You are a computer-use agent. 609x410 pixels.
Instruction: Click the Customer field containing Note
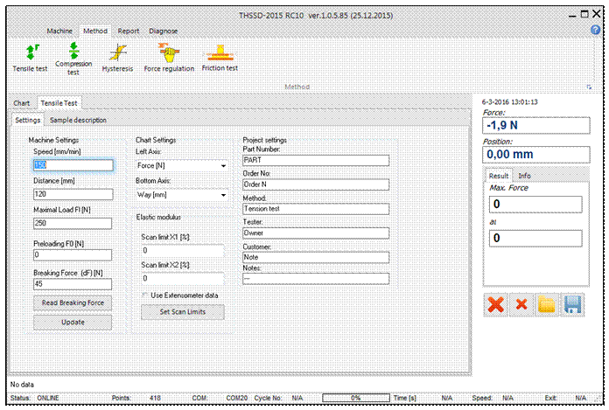(x=316, y=257)
